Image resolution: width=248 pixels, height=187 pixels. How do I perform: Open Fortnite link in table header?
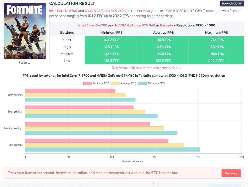(x=166, y=25)
